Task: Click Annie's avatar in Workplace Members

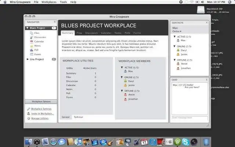Action: pos(126,95)
